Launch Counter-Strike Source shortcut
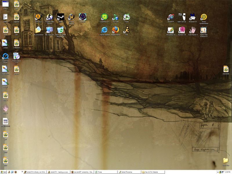 (x=50, y=17)
